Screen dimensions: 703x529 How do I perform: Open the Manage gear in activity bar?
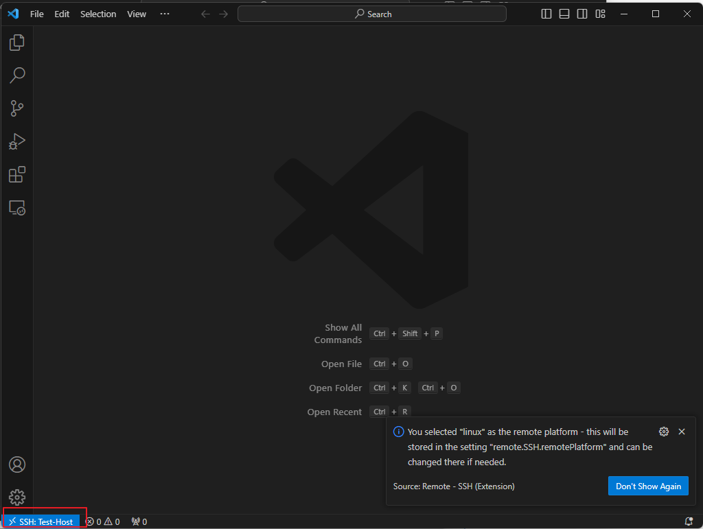[x=17, y=497]
